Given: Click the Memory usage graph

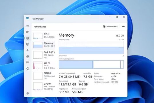Looking at the screenshot, I should [x=91, y=47].
